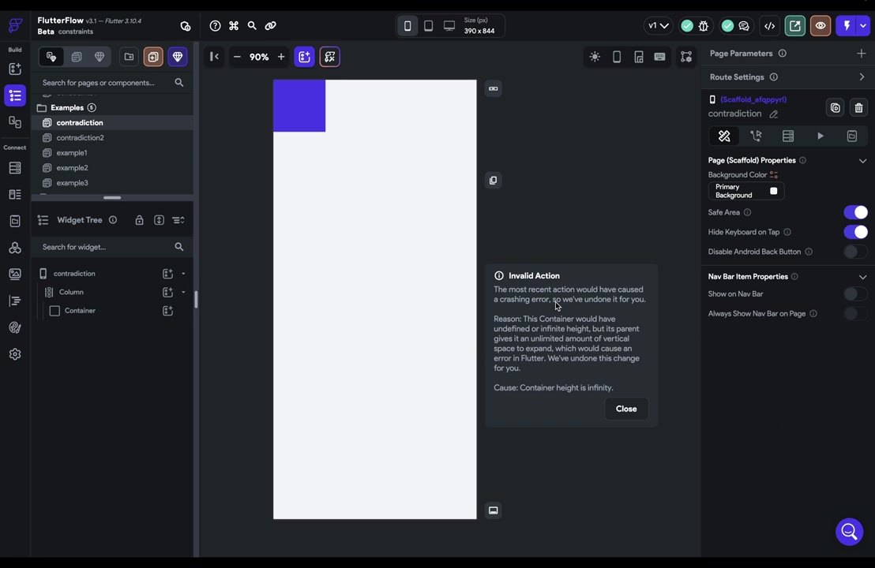875x568 pixels.
Task: Select desktop device preview
Action: coord(449,26)
